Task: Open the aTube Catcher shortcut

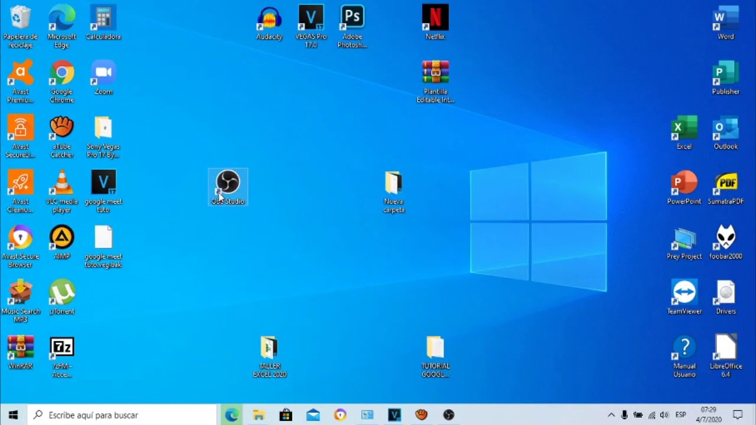Action: point(61,136)
